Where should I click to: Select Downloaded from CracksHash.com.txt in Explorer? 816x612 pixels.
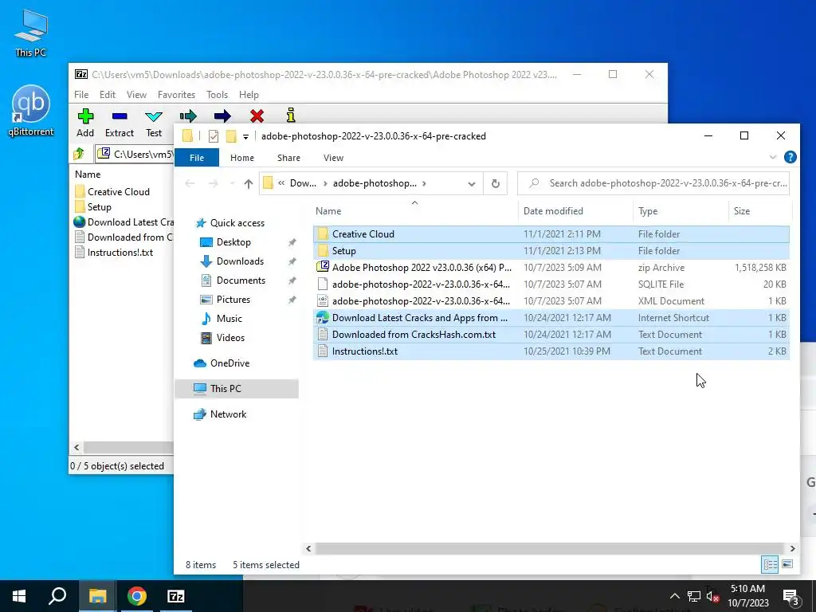551,335
